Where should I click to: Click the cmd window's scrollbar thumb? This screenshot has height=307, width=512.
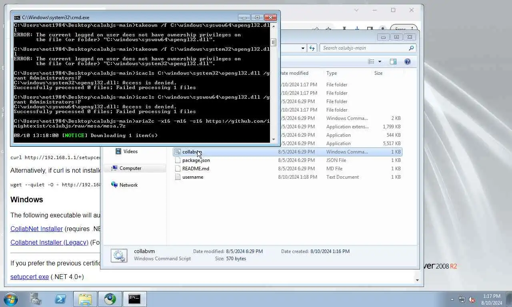click(x=274, y=42)
